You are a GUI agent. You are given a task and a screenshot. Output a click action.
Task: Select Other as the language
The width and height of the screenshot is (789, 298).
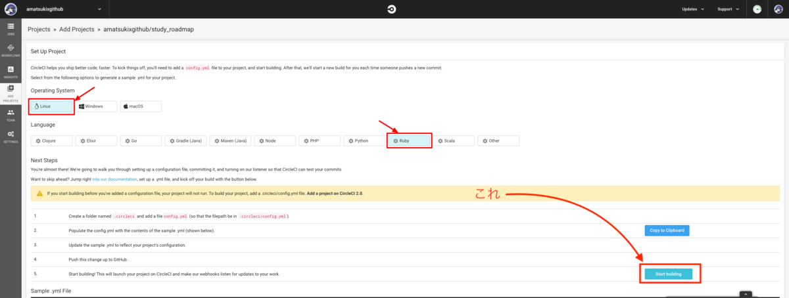click(498, 140)
